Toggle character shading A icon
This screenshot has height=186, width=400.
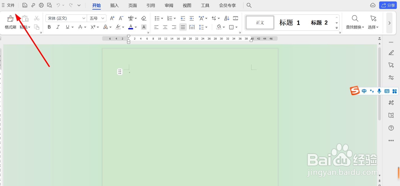click(144, 27)
